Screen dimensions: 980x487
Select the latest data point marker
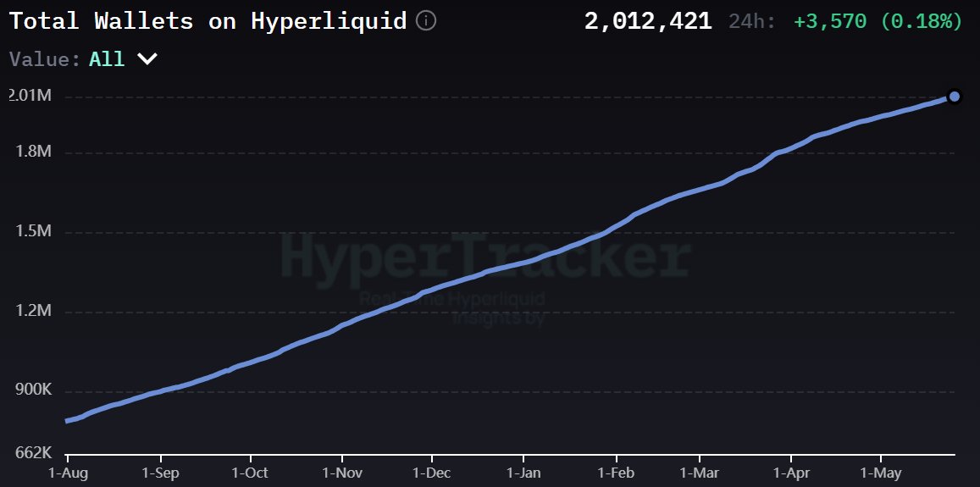click(955, 97)
